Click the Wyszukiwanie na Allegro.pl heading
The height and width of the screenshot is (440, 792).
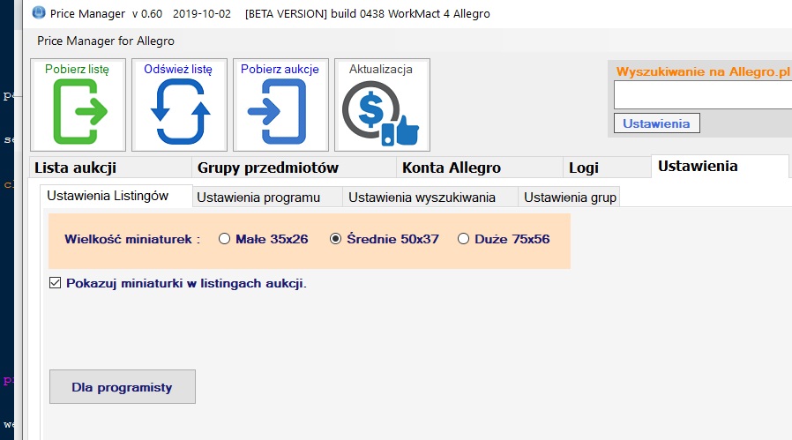tap(703, 71)
